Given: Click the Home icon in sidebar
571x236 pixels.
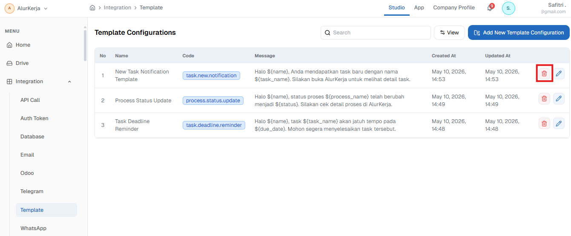Looking at the screenshot, I should click(9, 45).
